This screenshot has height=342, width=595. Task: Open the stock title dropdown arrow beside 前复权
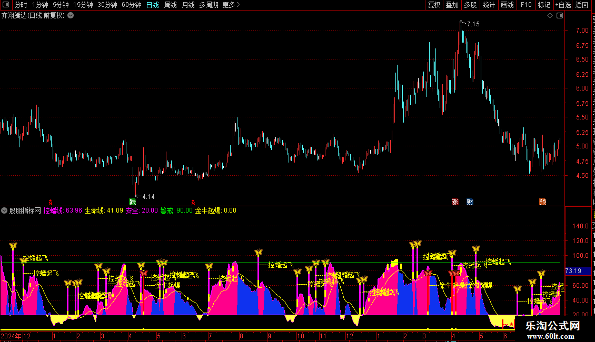click(x=71, y=16)
